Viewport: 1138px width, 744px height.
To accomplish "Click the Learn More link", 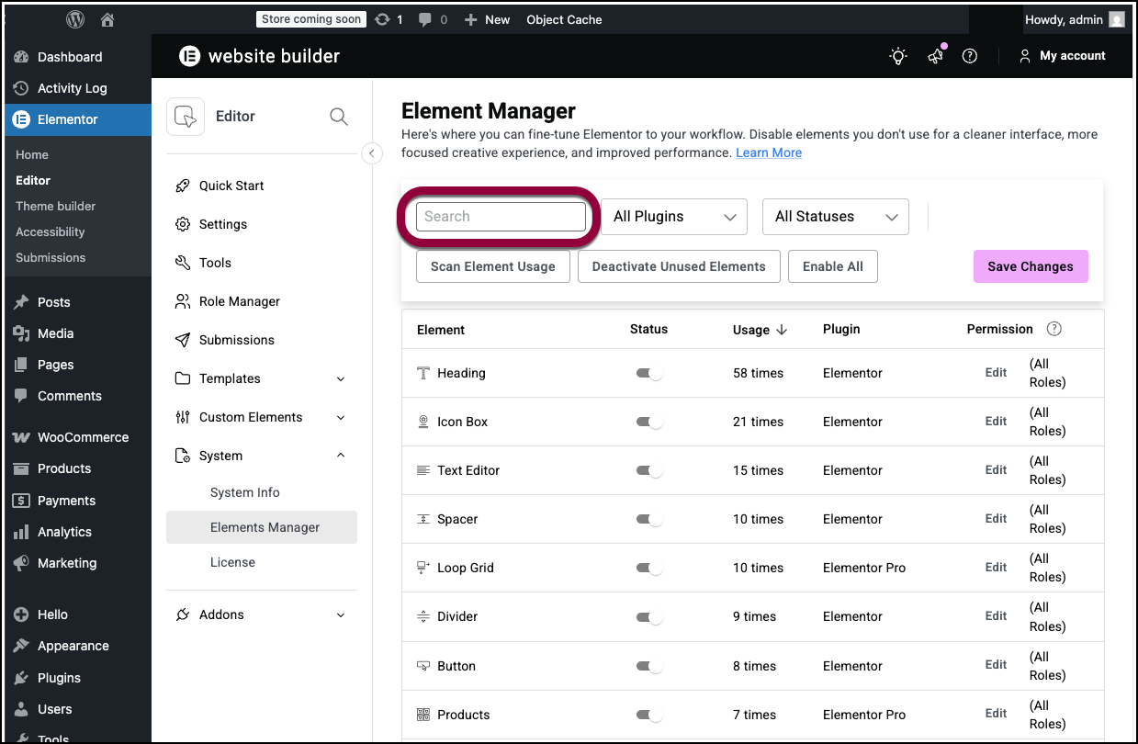I will point(768,152).
